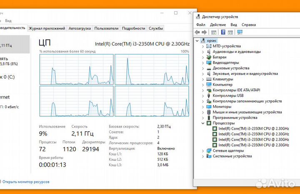Click Виртуализация Включено value
300x194 pixels.
pos(166,148)
